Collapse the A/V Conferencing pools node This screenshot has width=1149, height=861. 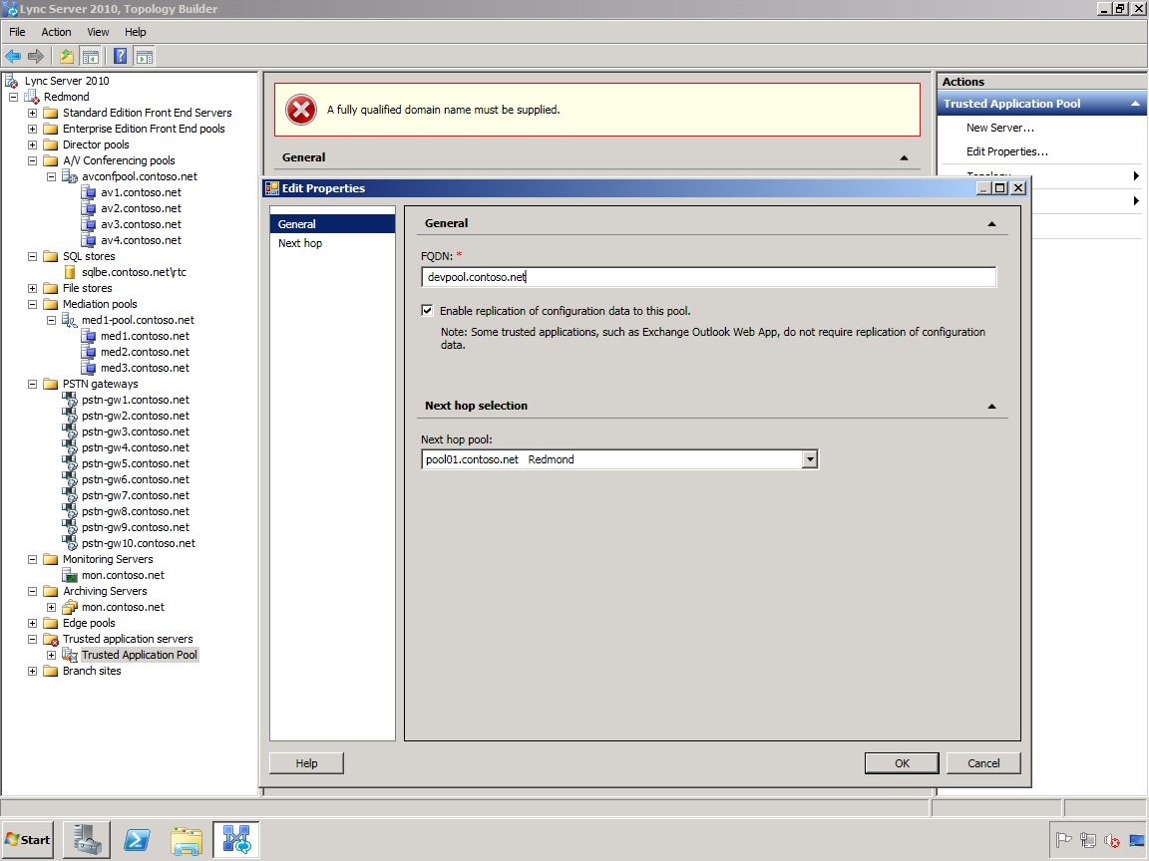pos(32,160)
